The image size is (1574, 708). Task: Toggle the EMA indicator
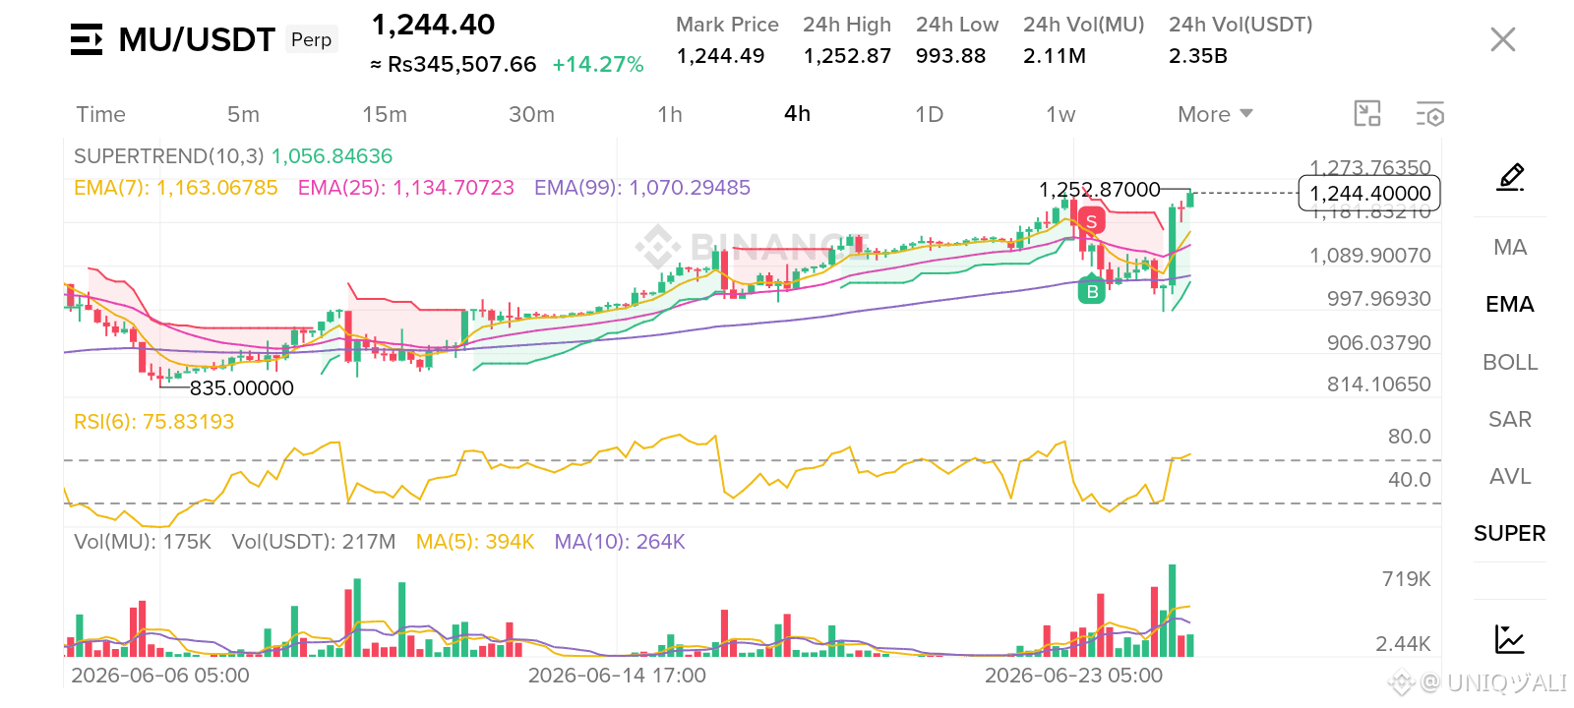pos(1510,304)
